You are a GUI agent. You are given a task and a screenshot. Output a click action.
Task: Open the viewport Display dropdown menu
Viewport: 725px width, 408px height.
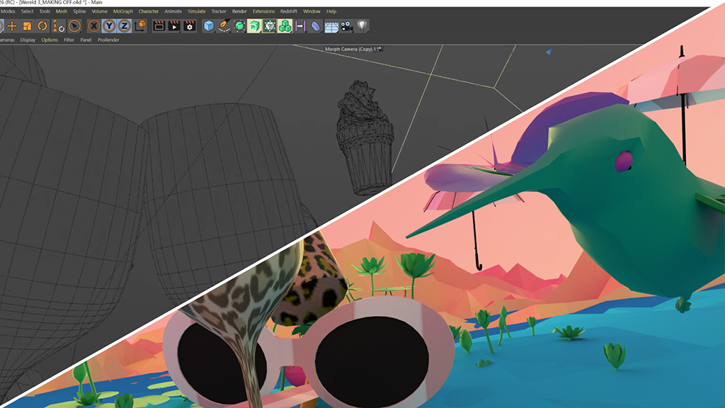tap(28, 40)
